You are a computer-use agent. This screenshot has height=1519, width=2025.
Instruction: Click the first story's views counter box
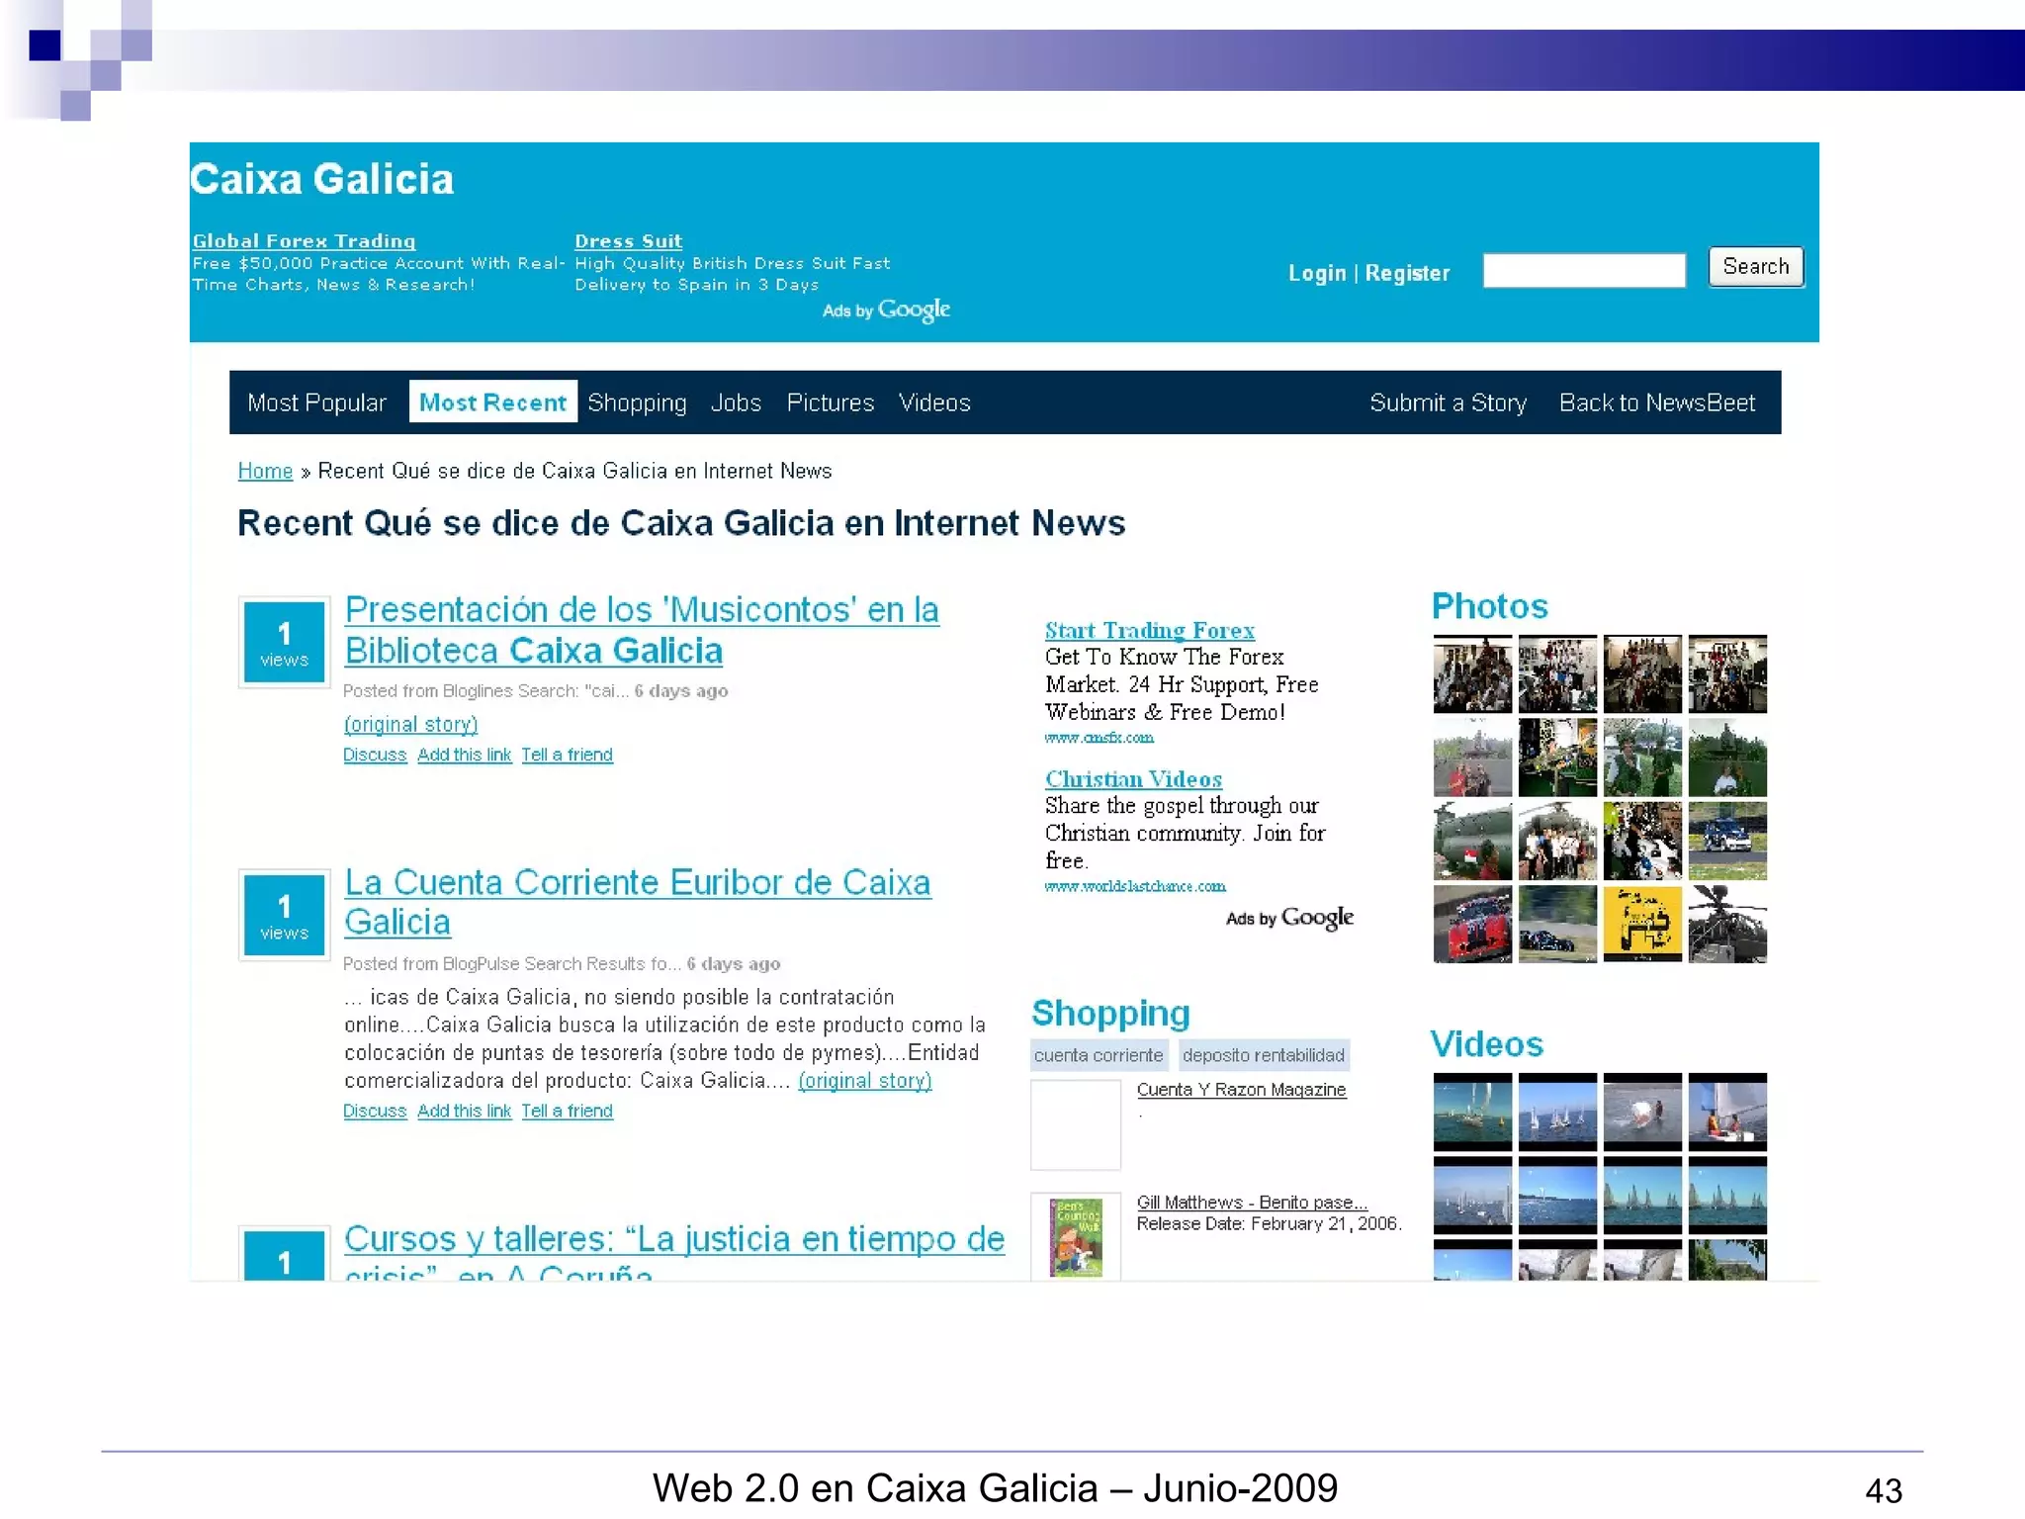pos(284,643)
